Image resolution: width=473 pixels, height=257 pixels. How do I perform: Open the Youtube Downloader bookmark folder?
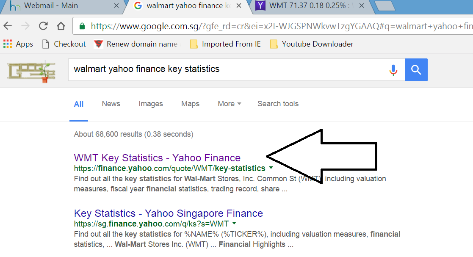click(x=312, y=44)
